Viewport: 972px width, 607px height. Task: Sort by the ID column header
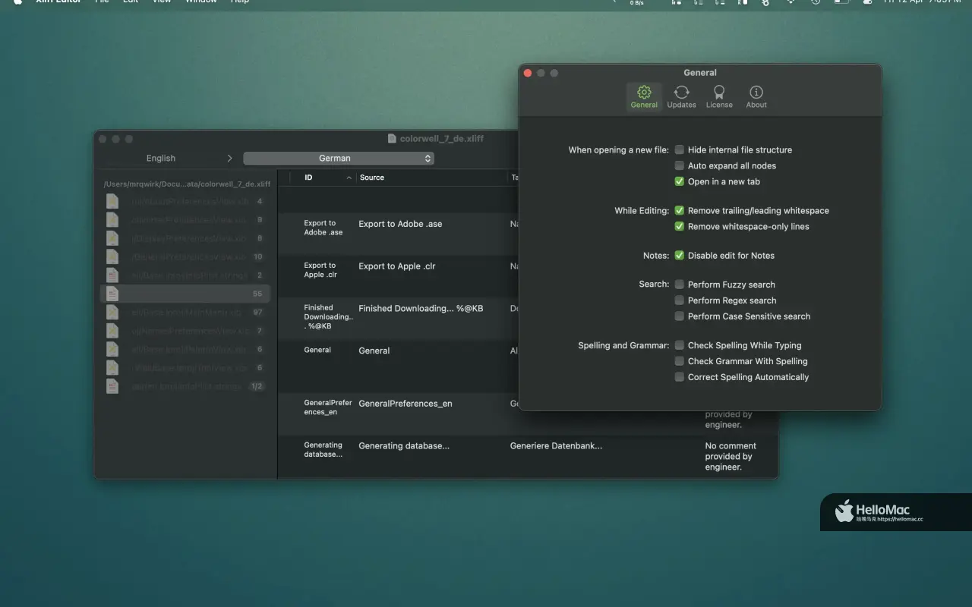point(308,178)
